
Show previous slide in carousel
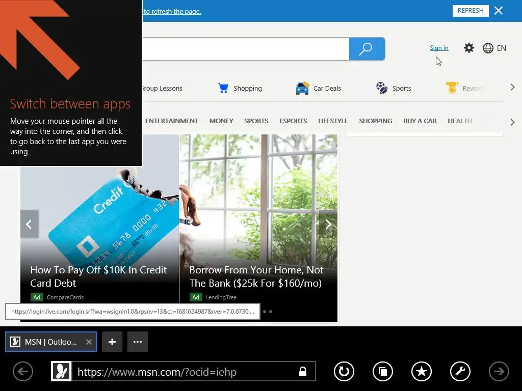(x=29, y=224)
